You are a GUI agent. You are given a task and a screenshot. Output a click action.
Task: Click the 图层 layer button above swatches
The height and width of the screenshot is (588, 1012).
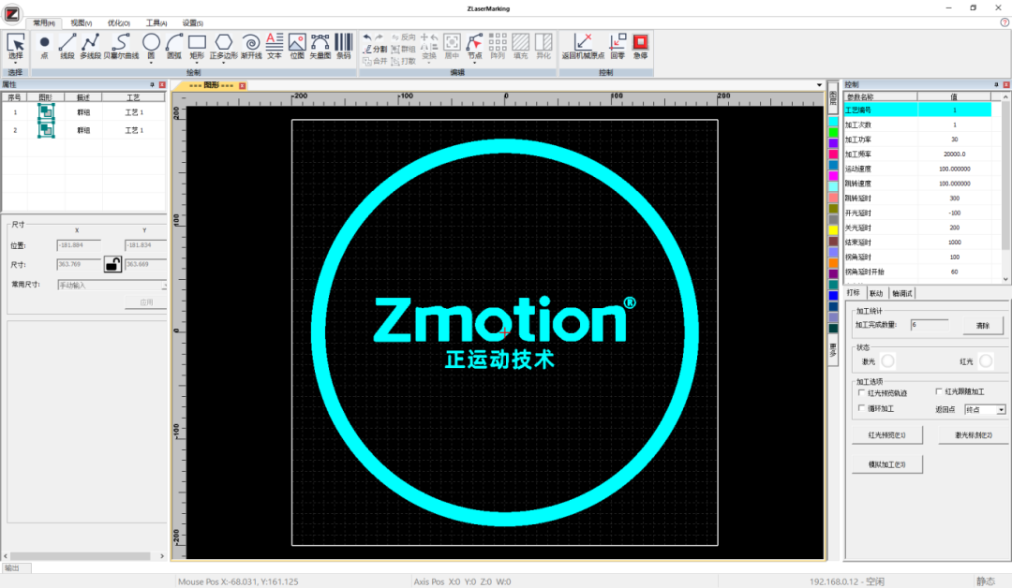tap(833, 98)
